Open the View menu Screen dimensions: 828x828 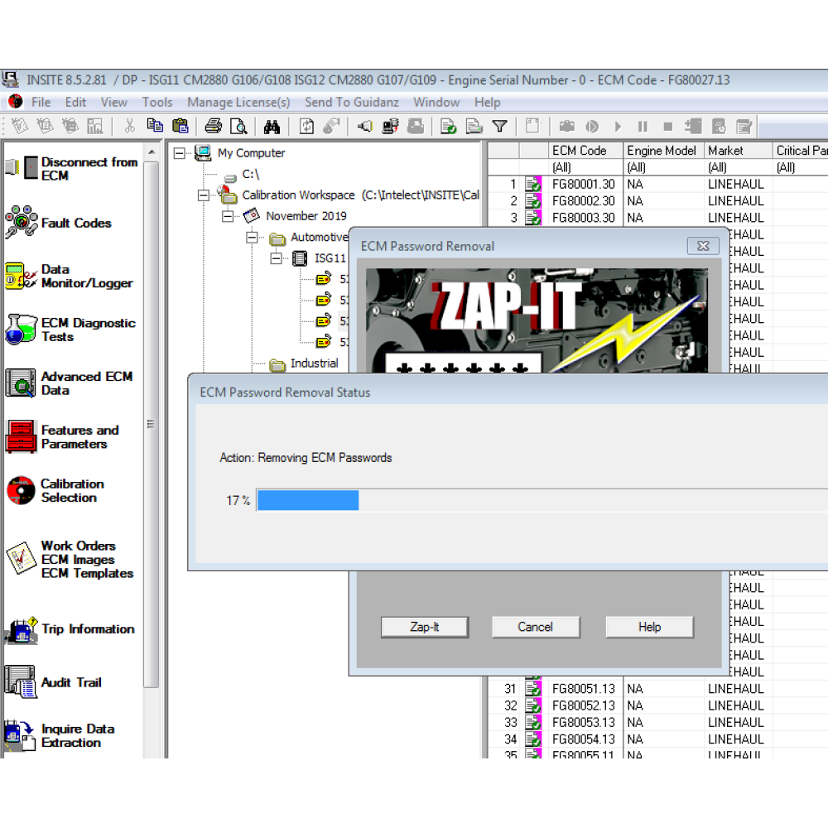coord(114,102)
